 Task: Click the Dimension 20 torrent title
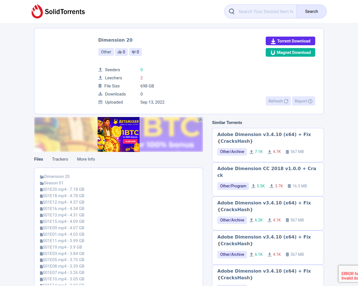(115, 40)
